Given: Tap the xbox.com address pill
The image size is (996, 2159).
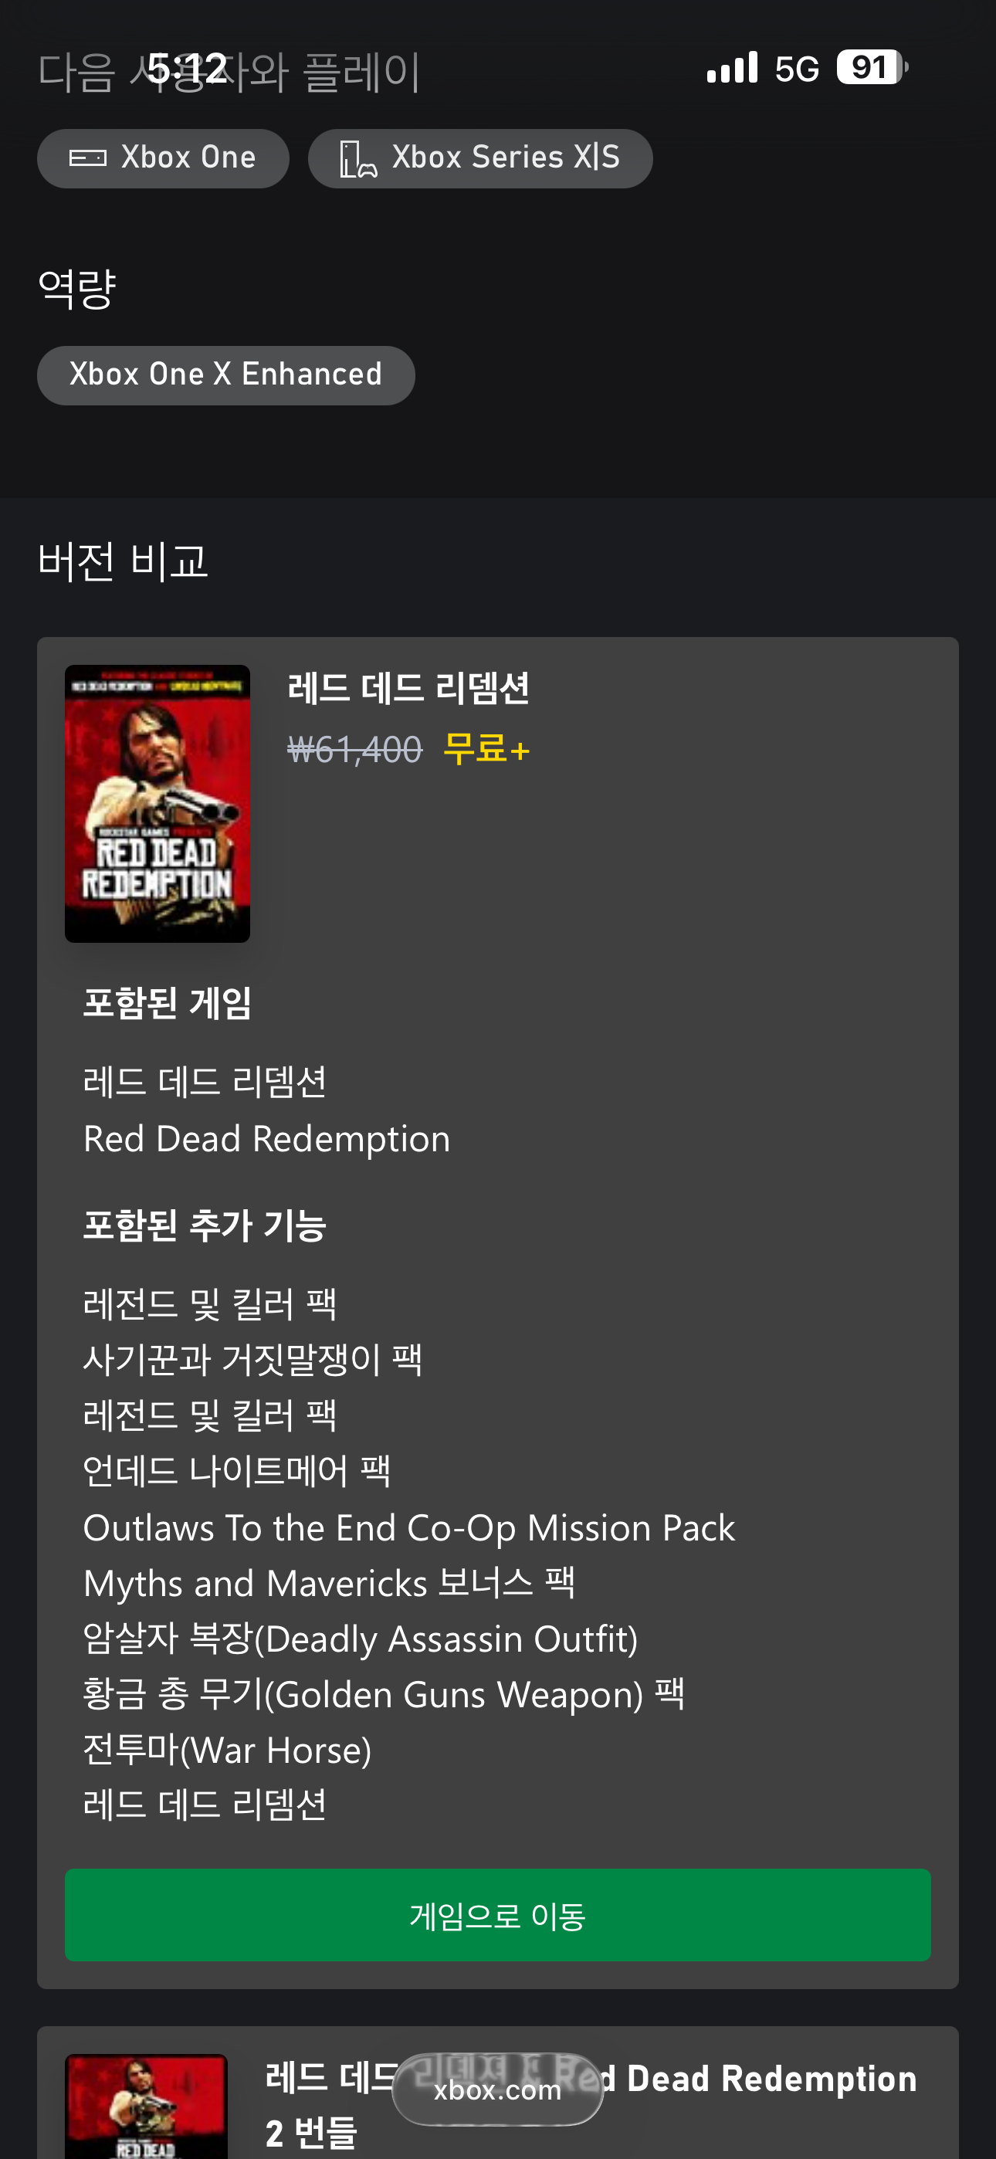Looking at the screenshot, I should click(x=498, y=2090).
